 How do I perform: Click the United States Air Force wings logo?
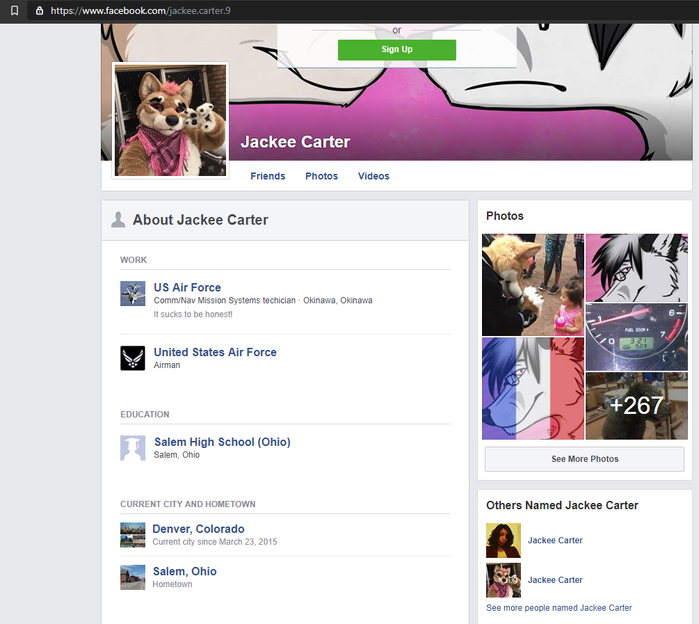click(133, 358)
